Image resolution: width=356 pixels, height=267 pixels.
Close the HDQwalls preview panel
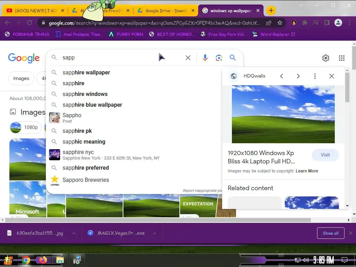pyautogui.click(x=331, y=76)
